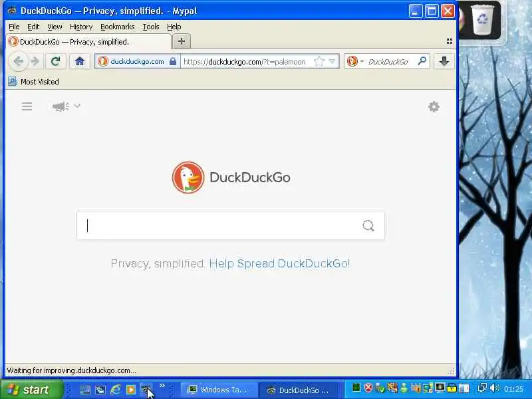Open the Most Visited bookmarks folder

click(x=33, y=81)
